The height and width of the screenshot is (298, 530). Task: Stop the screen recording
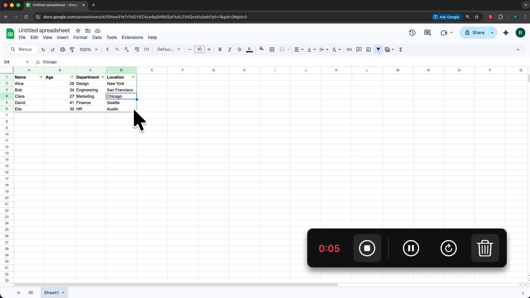click(x=367, y=248)
